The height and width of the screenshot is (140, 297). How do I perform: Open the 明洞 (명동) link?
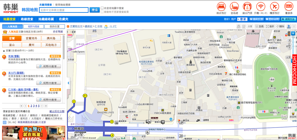click(x=14, y=56)
